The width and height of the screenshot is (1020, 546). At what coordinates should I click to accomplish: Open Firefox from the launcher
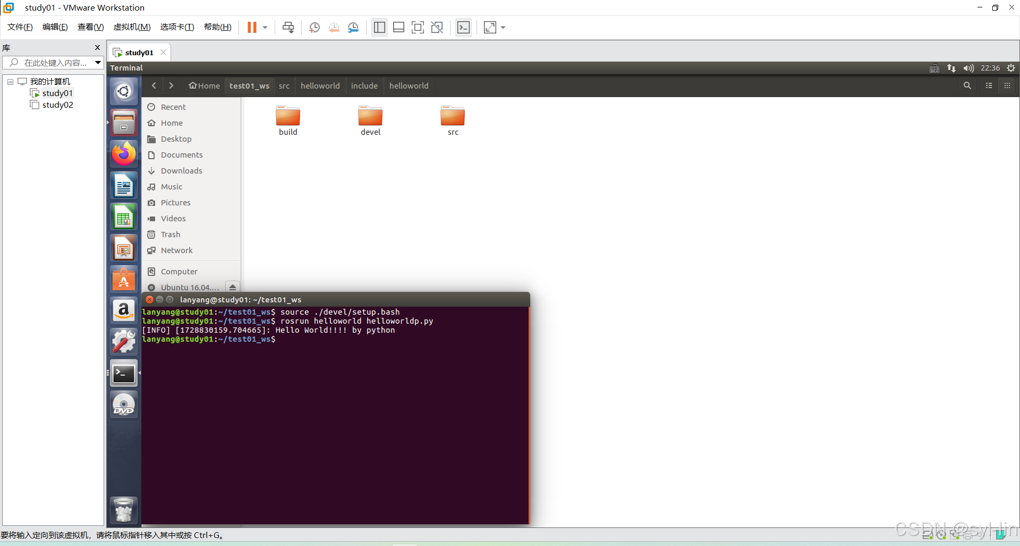[123, 153]
